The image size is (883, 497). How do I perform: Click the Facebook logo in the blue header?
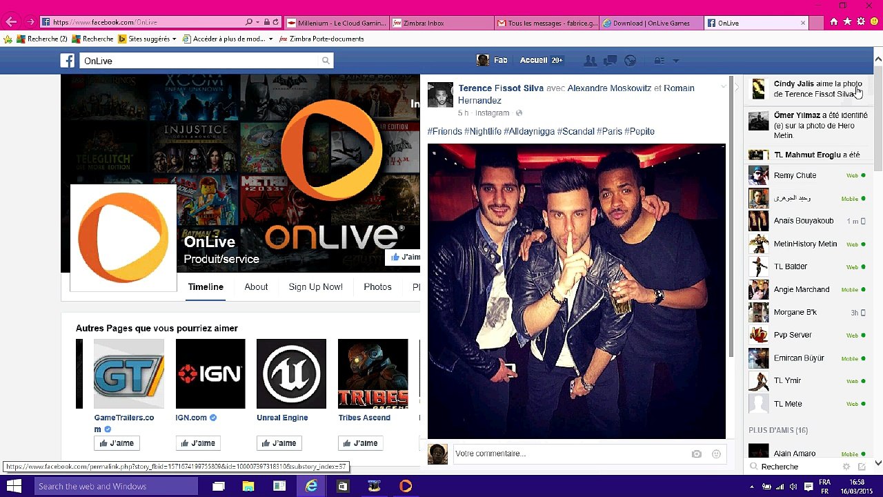point(68,61)
